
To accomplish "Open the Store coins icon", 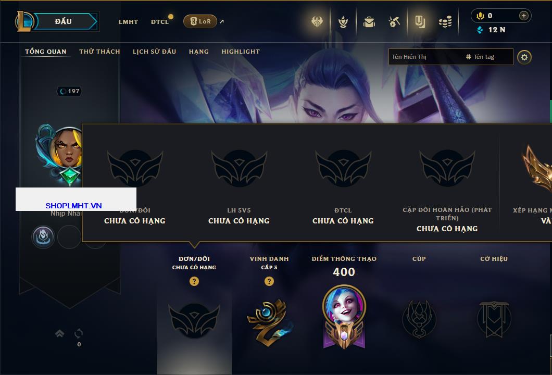I will 445,22.
